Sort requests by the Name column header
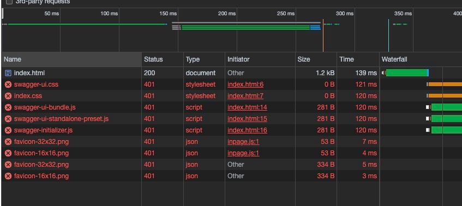The image size is (462, 206). point(71,59)
